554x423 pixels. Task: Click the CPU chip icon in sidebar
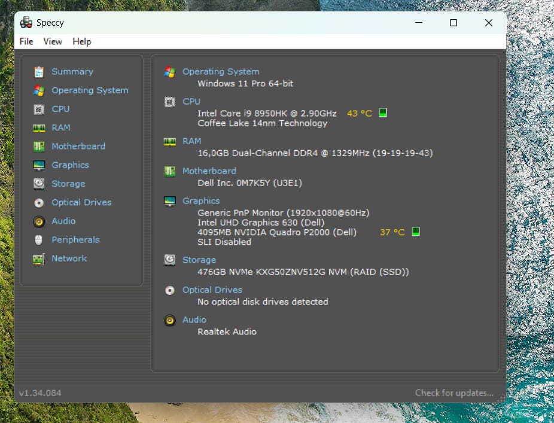click(x=39, y=109)
